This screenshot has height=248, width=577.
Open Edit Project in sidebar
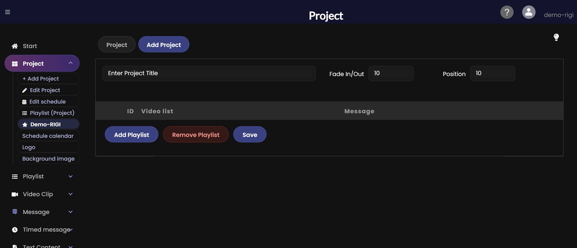pyautogui.click(x=48, y=90)
